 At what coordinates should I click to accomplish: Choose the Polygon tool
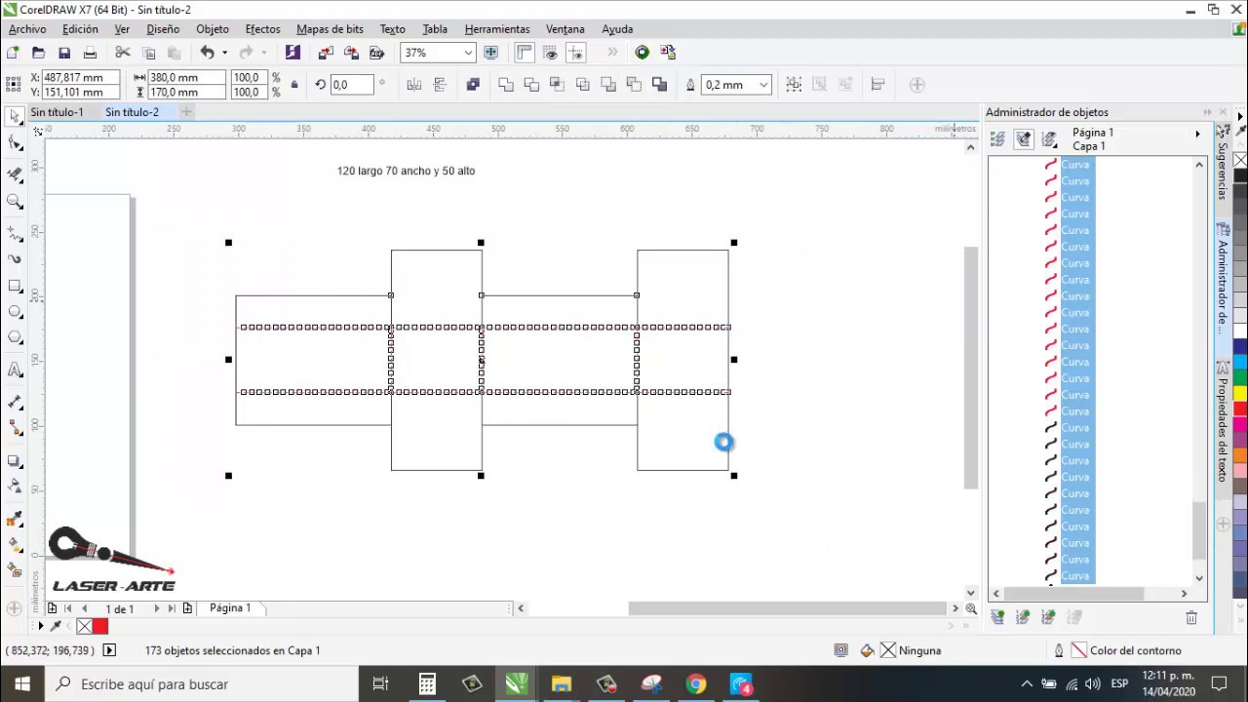[x=15, y=338]
